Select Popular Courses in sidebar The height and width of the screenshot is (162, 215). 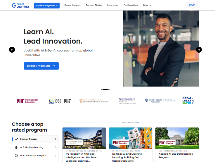point(35,139)
